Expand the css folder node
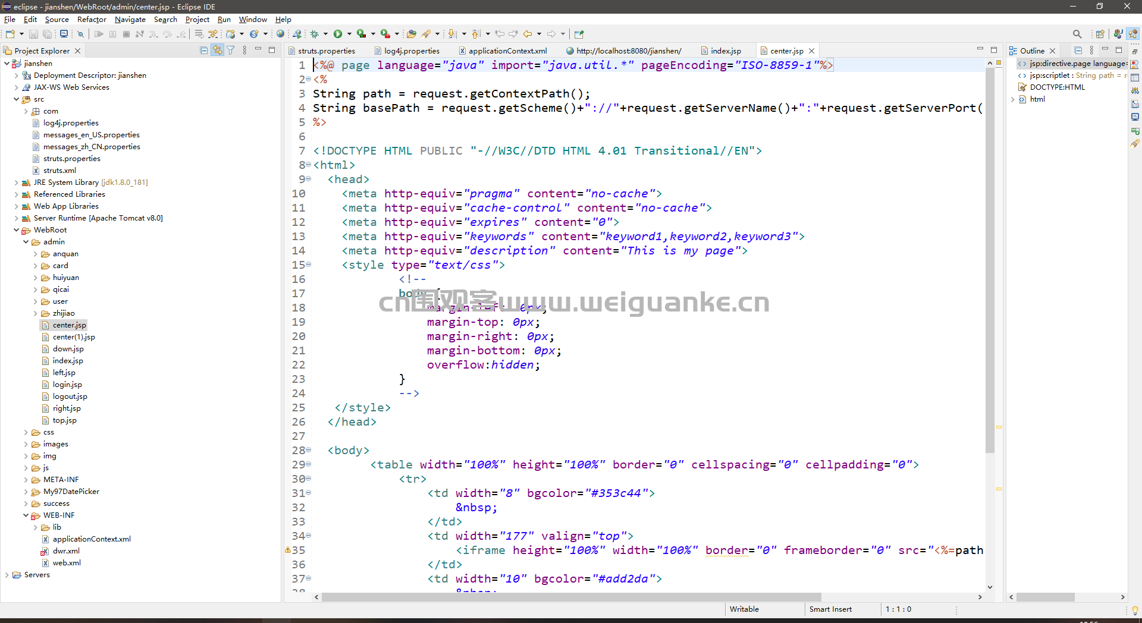This screenshot has height=623, width=1142. click(26, 432)
